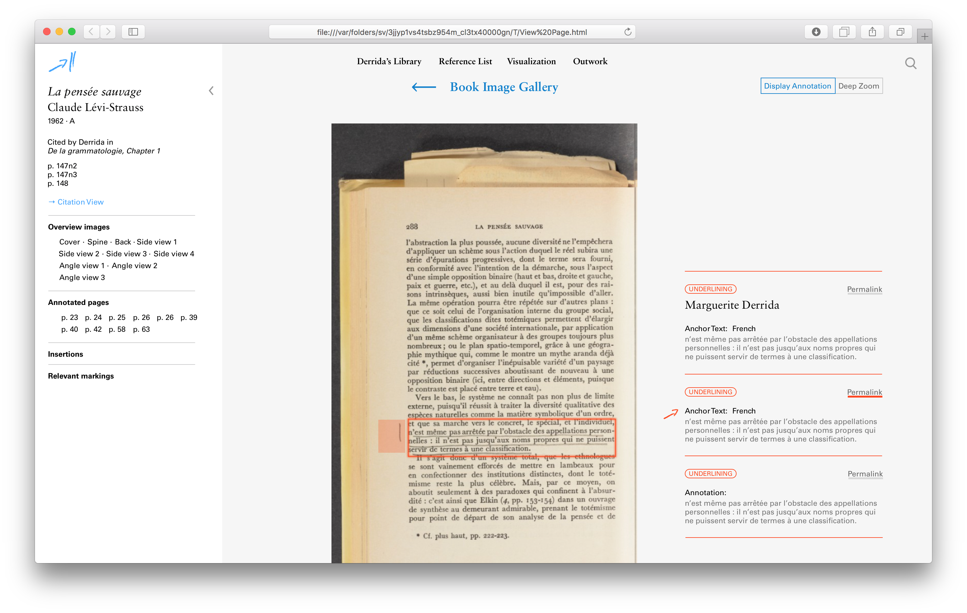Toggle the Display Annotation view

tap(797, 86)
